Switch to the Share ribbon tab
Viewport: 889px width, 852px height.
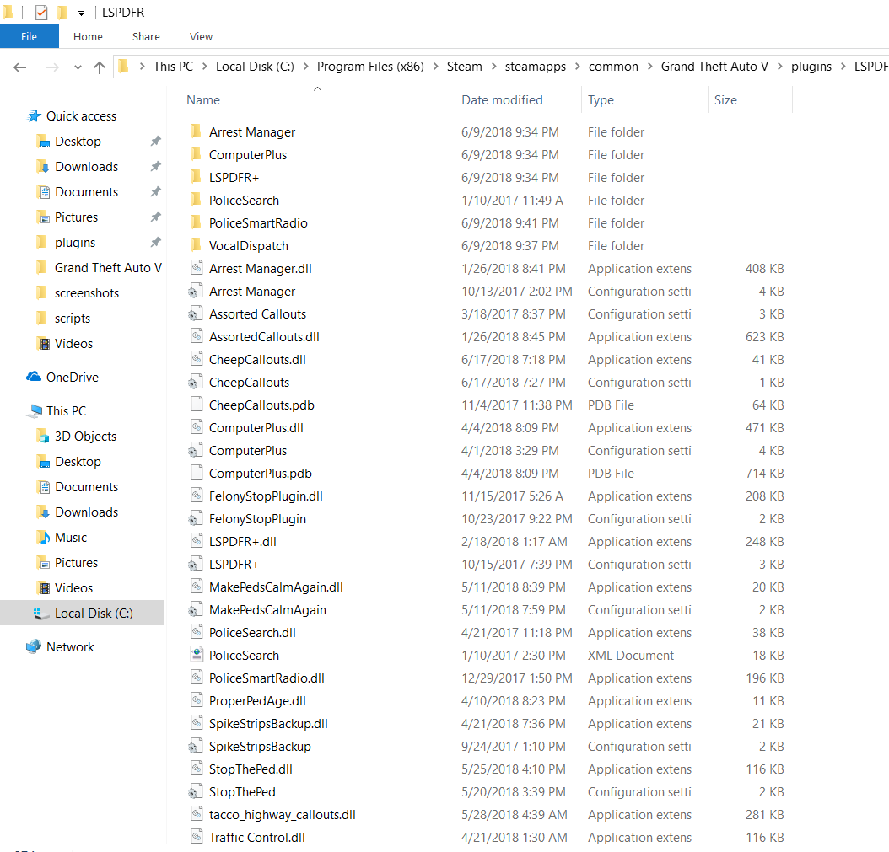pyautogui.click(x=146, y=37)
